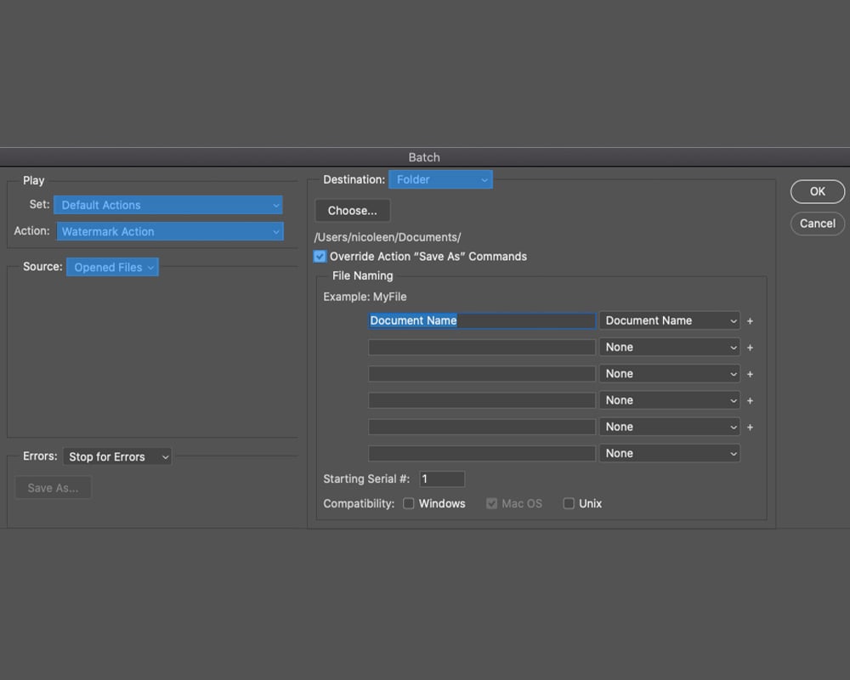Click the fourth file naming text field
Viewport: 850px width, 680px height.
(482, 400)
